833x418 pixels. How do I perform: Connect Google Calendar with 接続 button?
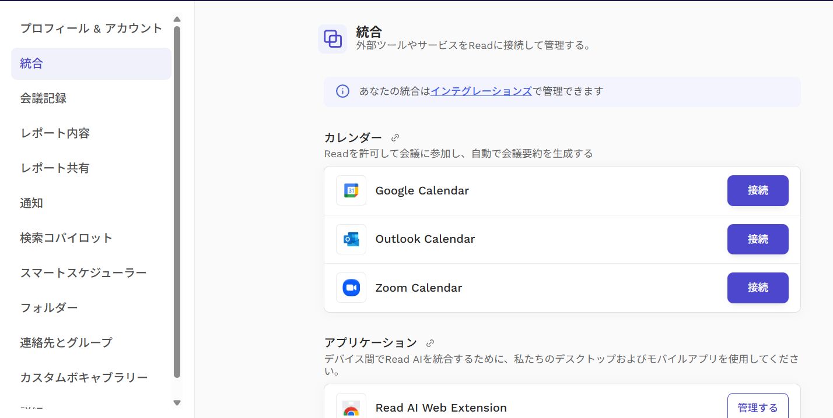tap(757, 190)
